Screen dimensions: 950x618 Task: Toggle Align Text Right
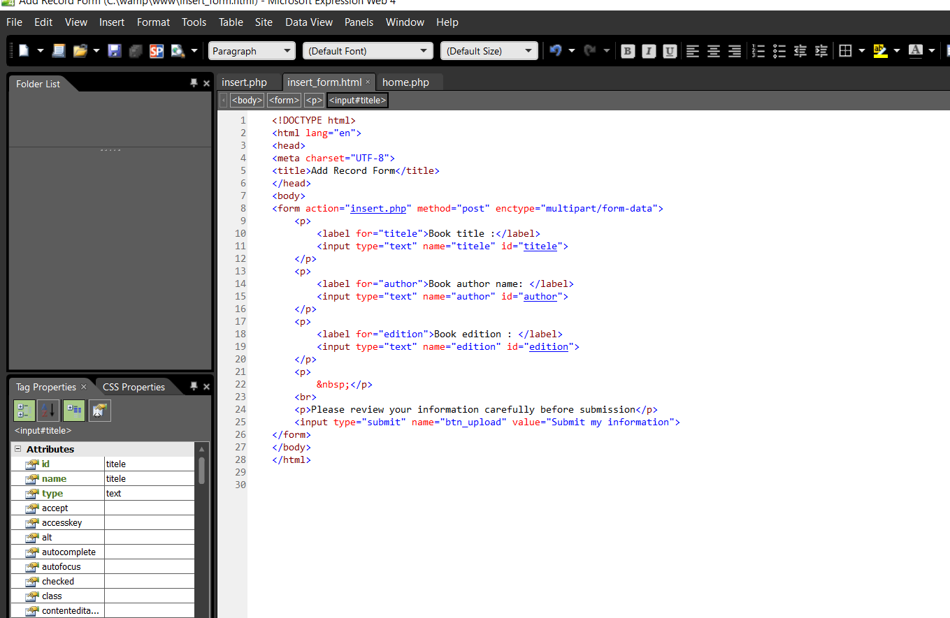tap(735, 51)
